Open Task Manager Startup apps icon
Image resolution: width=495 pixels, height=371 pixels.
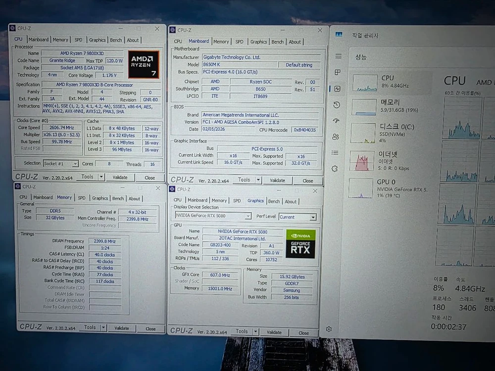tap(336, 121)
